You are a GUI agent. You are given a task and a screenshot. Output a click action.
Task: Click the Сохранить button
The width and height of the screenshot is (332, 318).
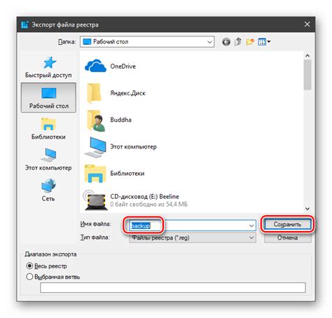[288, 224]
